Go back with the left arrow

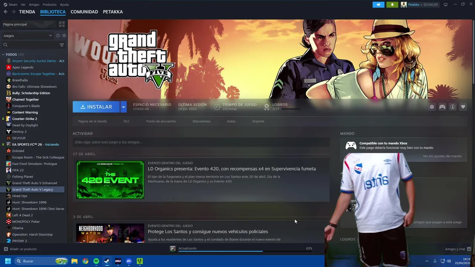click(x=6, y=12)
